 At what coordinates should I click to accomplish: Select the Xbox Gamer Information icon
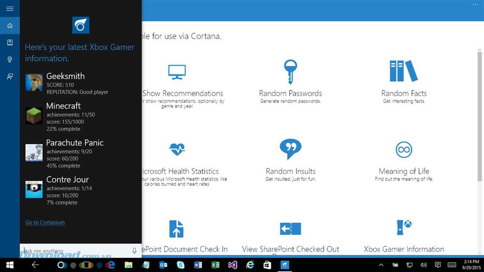coord(404,227)
